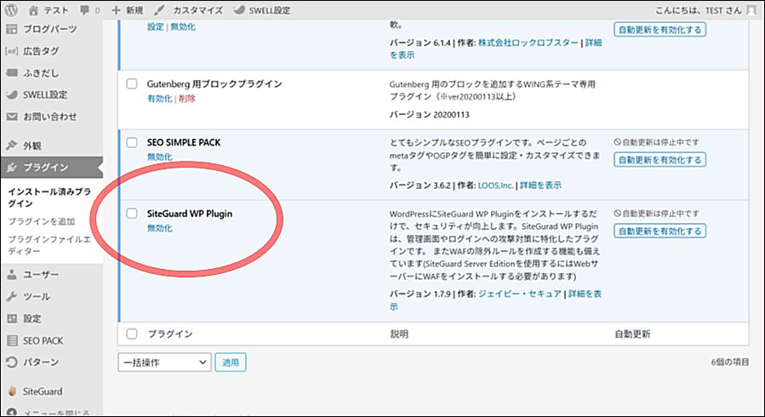
Task: Open the home icon beside テスト
Action: [x=33, y=9]
